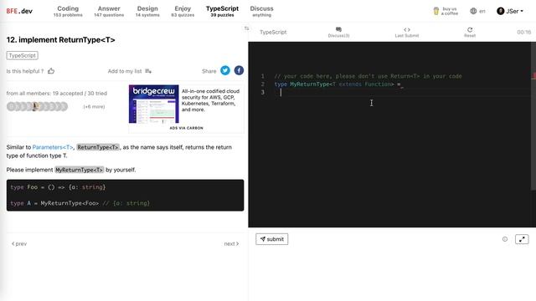Toggle the panel swap layout icon
The height and width of the screenshot is (301, 536).
click(x=247, y=28)
